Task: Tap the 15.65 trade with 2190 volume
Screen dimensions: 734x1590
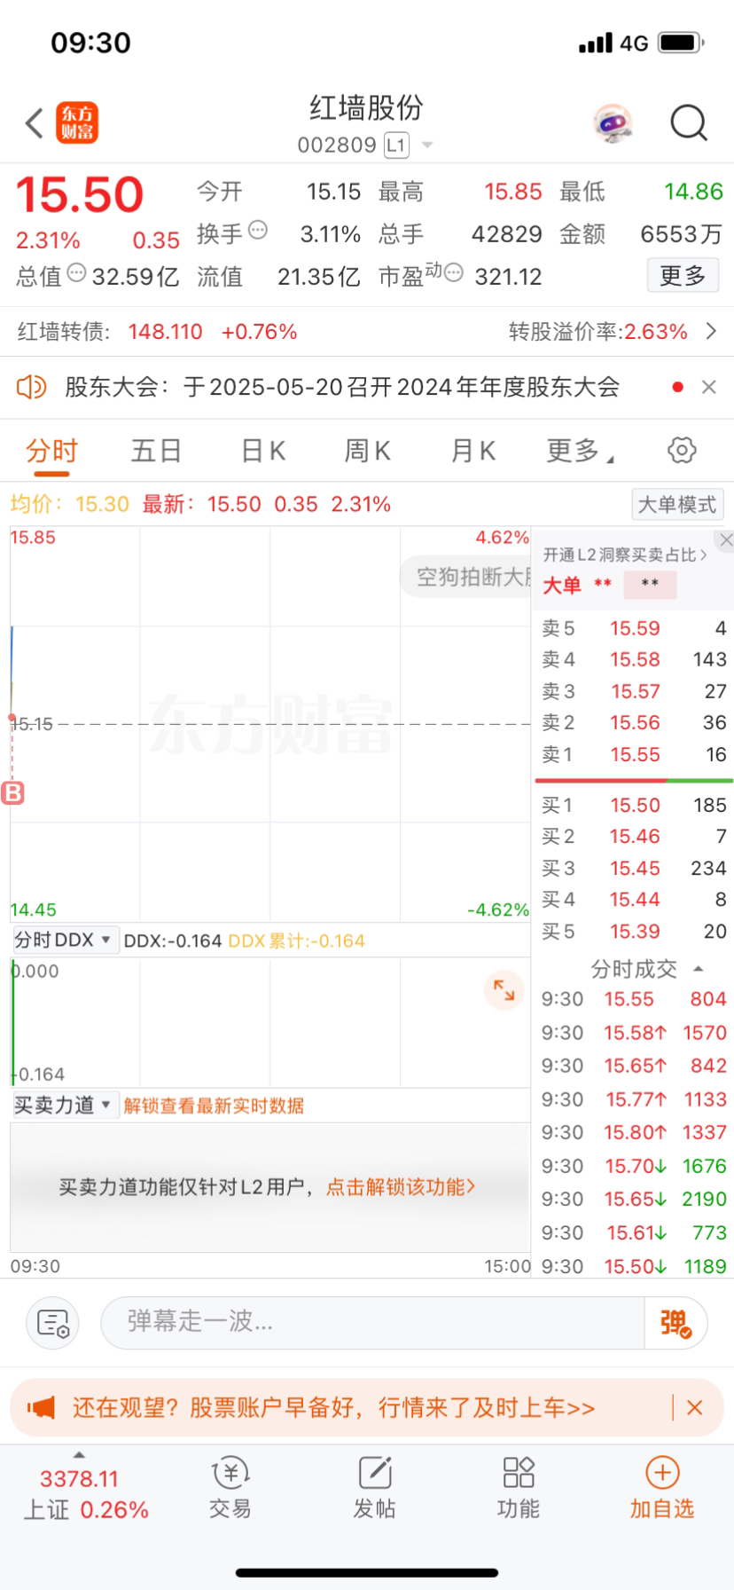Action: pos(634,1199)
